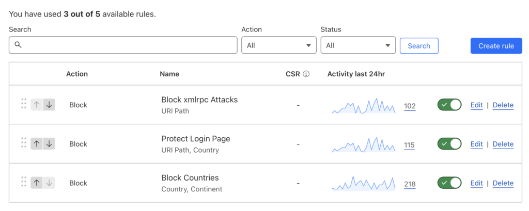This screenshot has width=529, height=211.
Task: Move Protect Login Page rule up
Action: coord(37,144)
